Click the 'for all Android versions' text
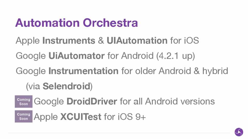The width and height of the screenshot is (248, 139). coord(167,101)
